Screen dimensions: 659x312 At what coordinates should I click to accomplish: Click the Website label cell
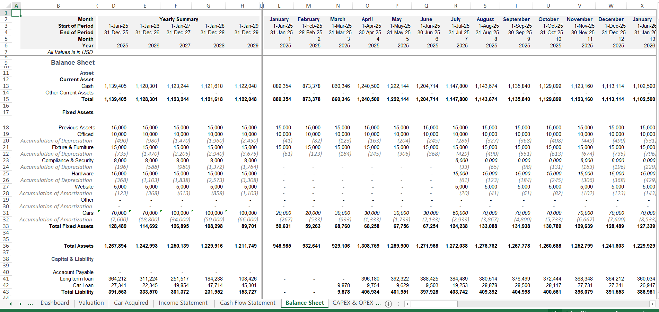click(x=84, y=187)
